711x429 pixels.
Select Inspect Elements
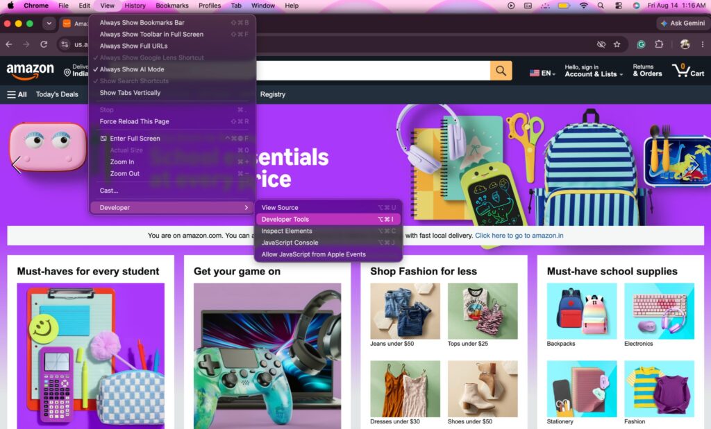(x=328, y=231)
